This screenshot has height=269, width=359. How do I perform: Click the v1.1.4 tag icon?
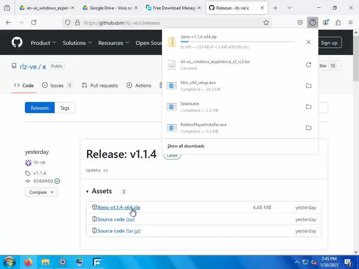coord(28,173)
